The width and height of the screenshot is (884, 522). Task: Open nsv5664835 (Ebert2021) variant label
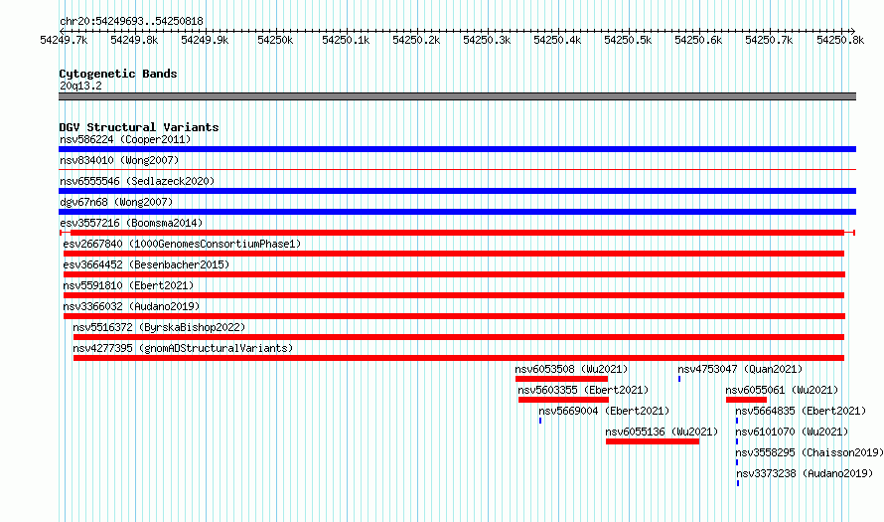tap(801, 411)
